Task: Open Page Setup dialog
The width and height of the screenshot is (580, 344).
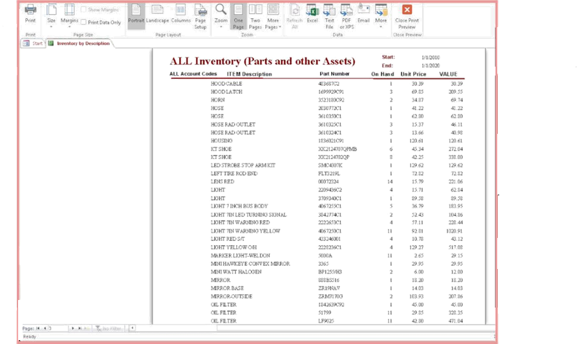Action: (x=200, y=17)
